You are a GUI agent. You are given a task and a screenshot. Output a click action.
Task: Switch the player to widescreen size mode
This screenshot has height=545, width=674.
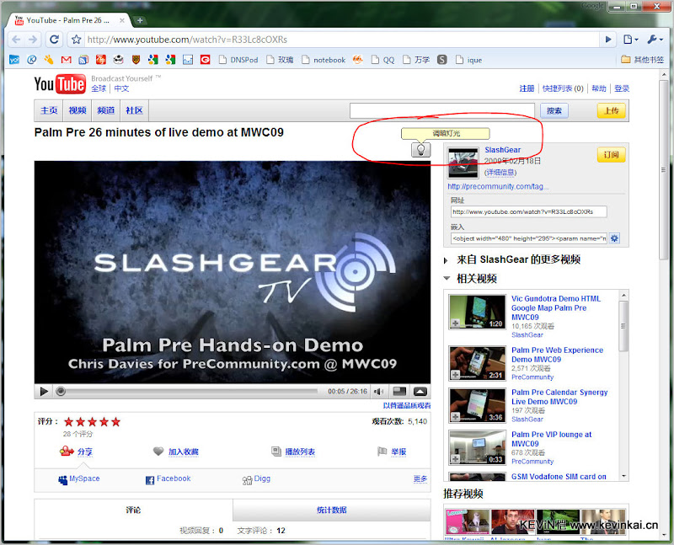pyautogui.click(x=399, y=391)
